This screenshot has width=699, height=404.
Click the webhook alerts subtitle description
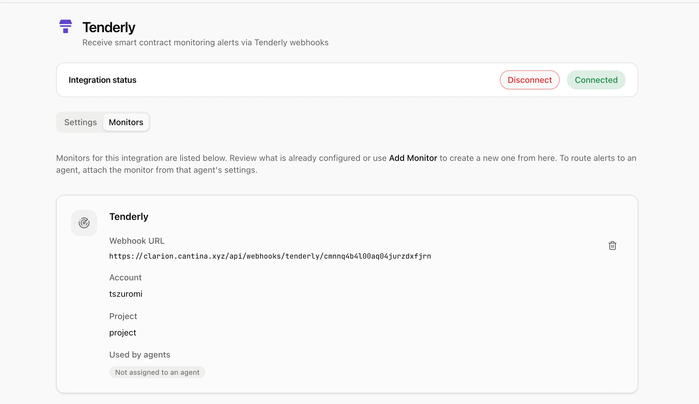(x=205, y=43)
